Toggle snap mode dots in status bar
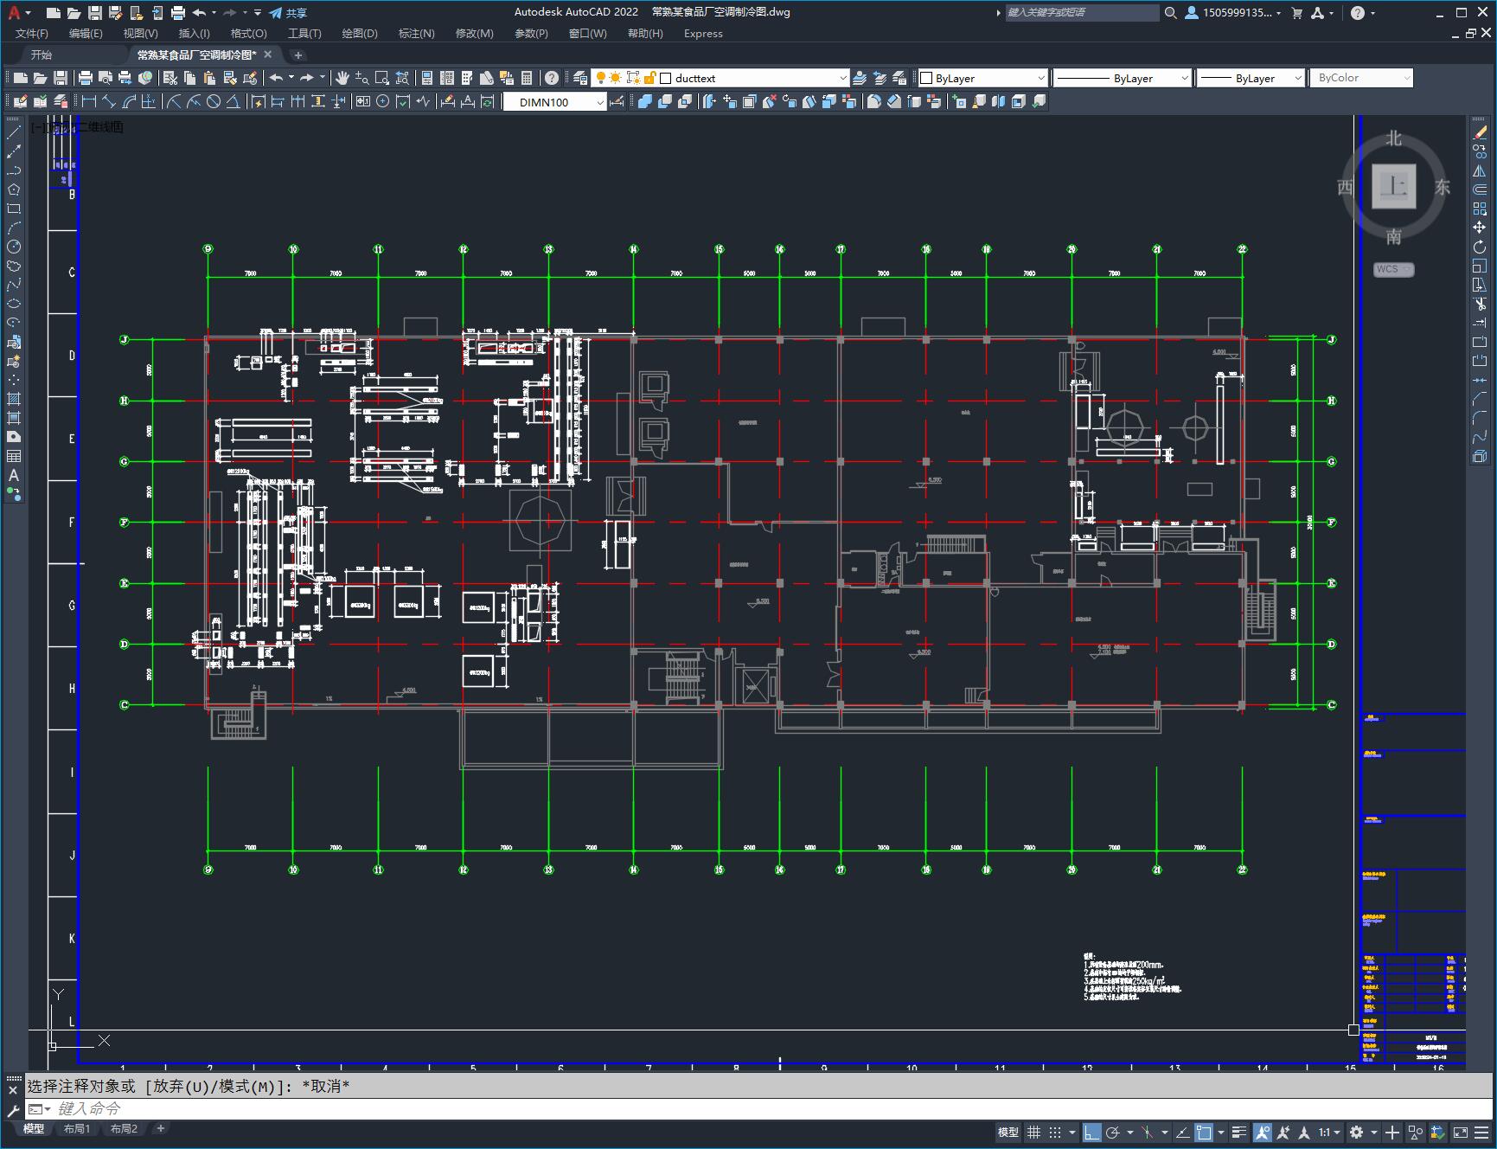 pos(1054,1132)
